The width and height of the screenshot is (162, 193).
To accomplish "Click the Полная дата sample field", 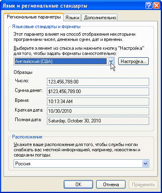I will [x=98, y=121].
